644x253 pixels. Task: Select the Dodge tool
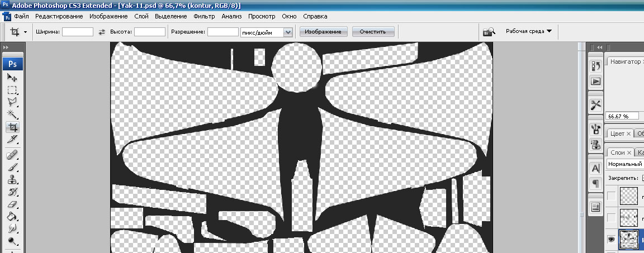click(12, 241)
